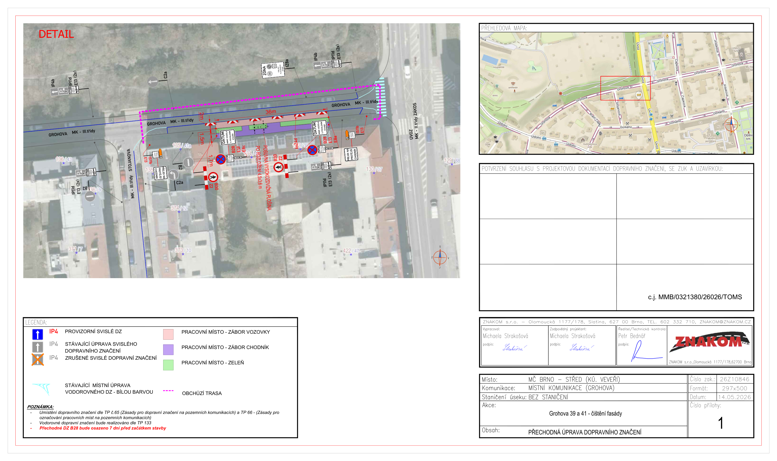Viewport: 777px width, 461px height.
Task: Click the B2 no-entry sign near 136/9
Action: [90, 196]
